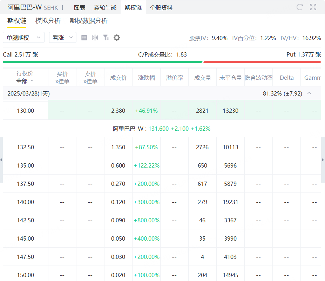This screenshot has width=325, height=281.
Task: Click the 阿里巴巴-W SEHK title
Action: [x=33, y=7]
